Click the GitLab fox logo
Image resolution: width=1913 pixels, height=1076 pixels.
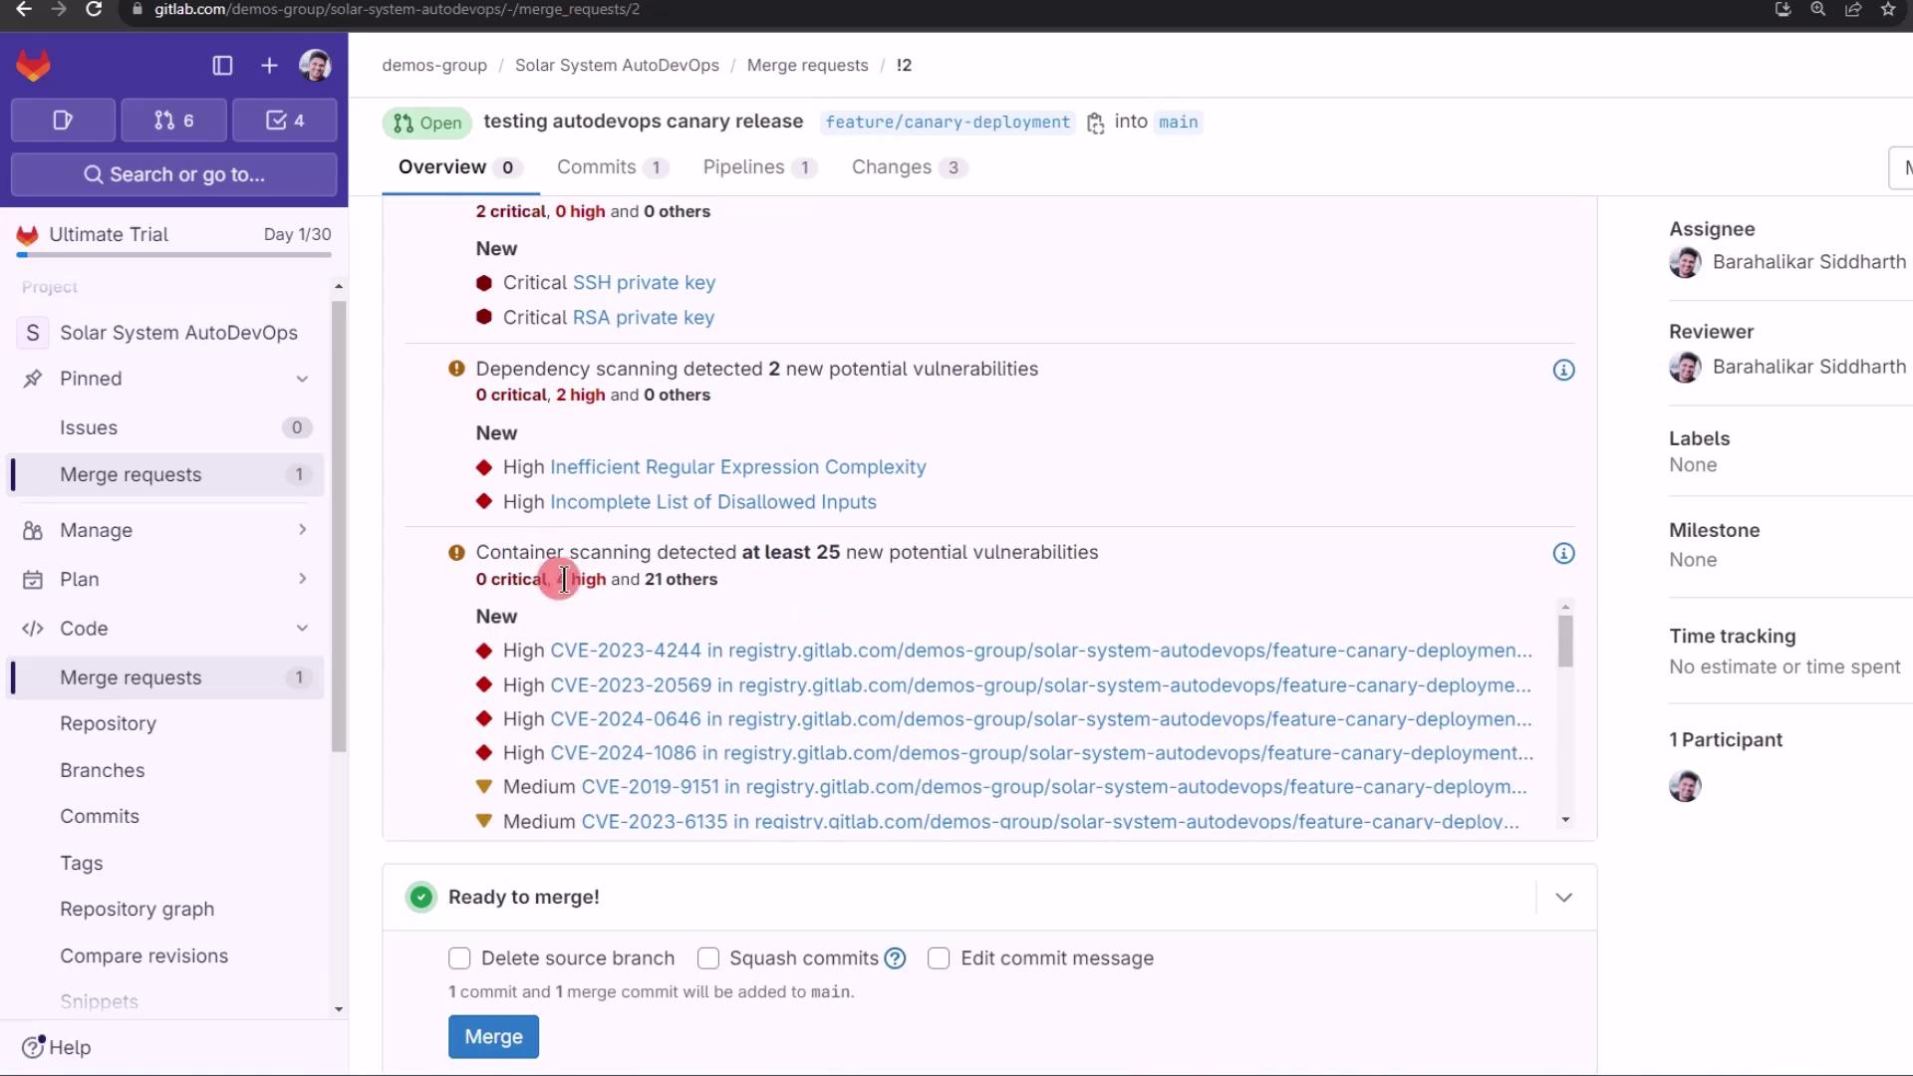point(33,66)
